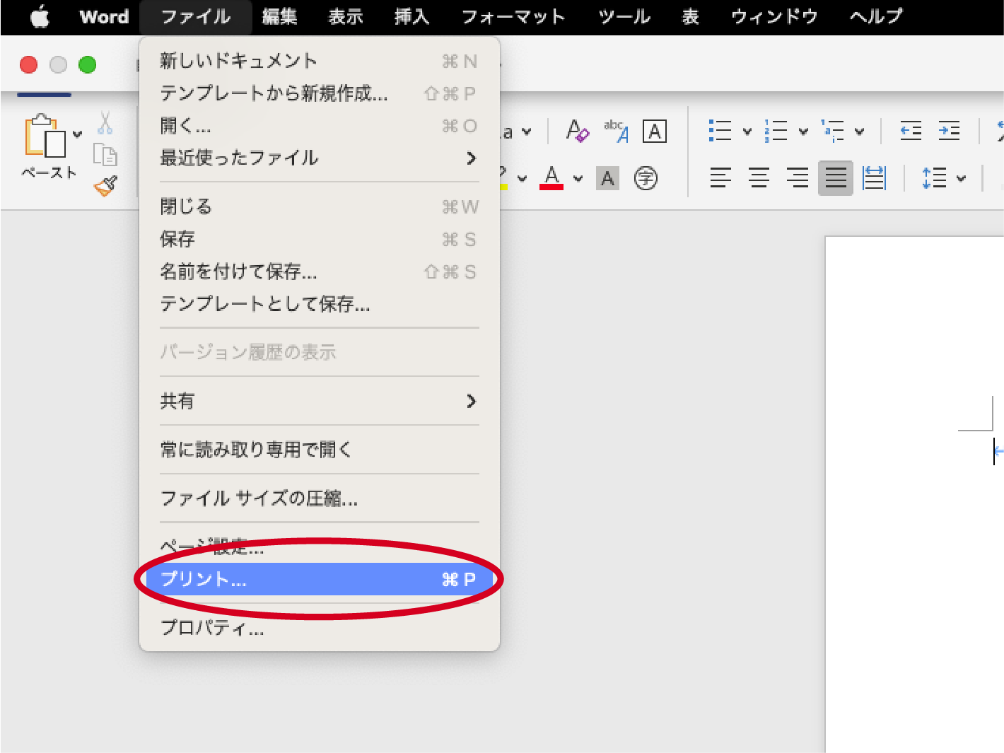Image resolution: width=1004 pixels, height=753 pixels.
Task: Increase paragraph indent
Action: coord(949,131)
